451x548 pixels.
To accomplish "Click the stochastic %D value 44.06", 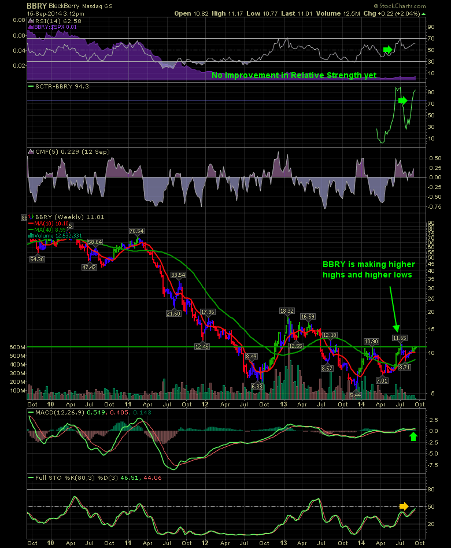I will pyautogui.click(x=153, y=477).
